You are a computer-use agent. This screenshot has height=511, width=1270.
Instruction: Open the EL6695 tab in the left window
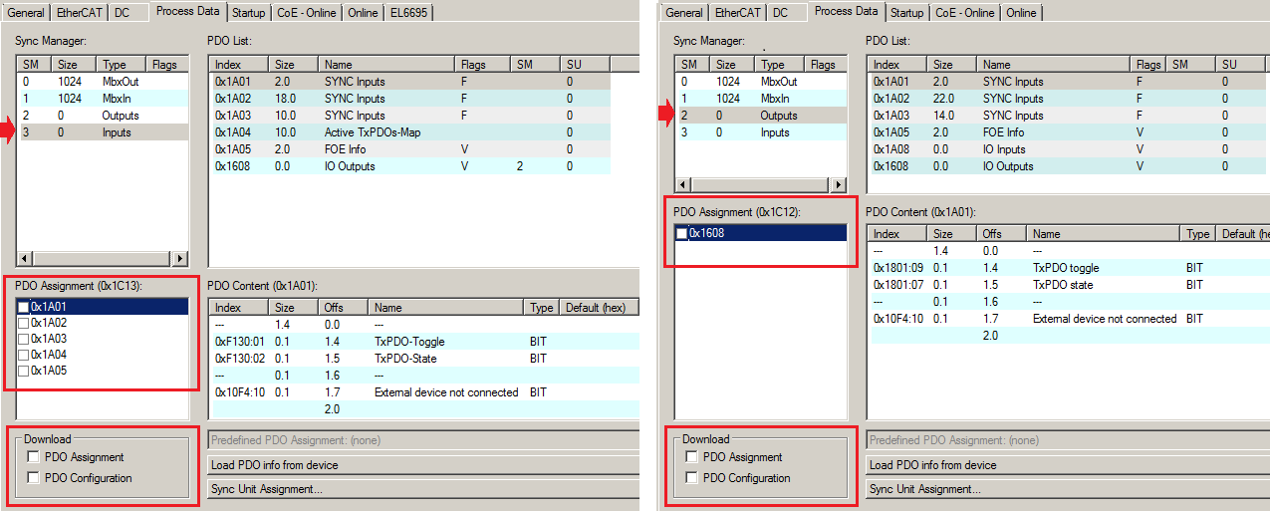(408, 13)
